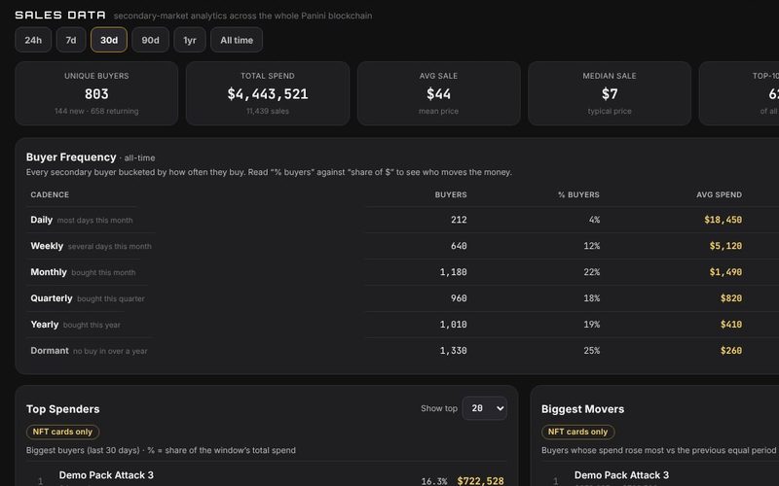Click the Dormant cadence row label
Image resolution: width=779 pixels, height=486 pixels.
click(50, 351)
